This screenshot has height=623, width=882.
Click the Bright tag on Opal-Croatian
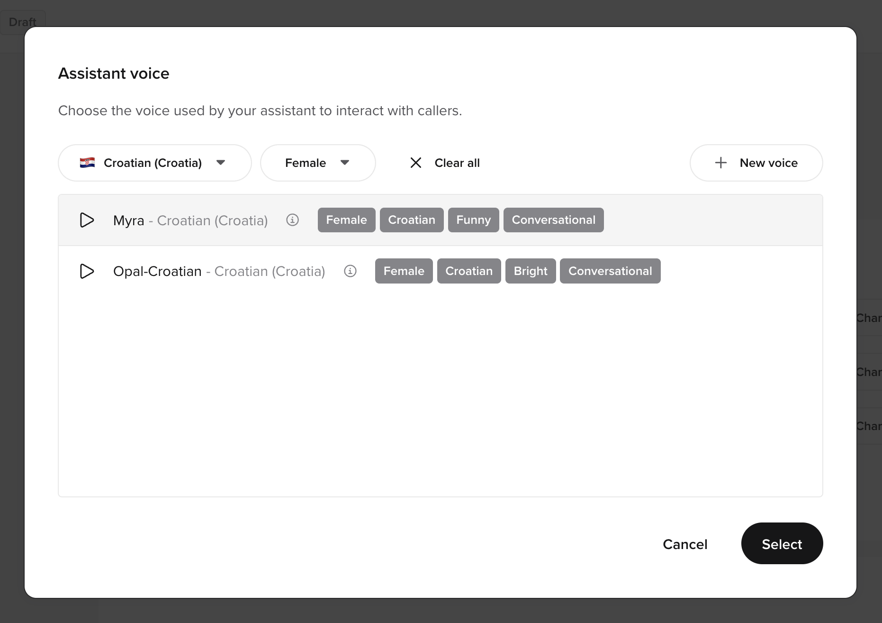530,271
